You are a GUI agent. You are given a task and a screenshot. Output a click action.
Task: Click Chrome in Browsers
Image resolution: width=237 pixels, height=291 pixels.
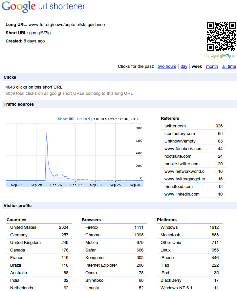(x=114, y=235)
